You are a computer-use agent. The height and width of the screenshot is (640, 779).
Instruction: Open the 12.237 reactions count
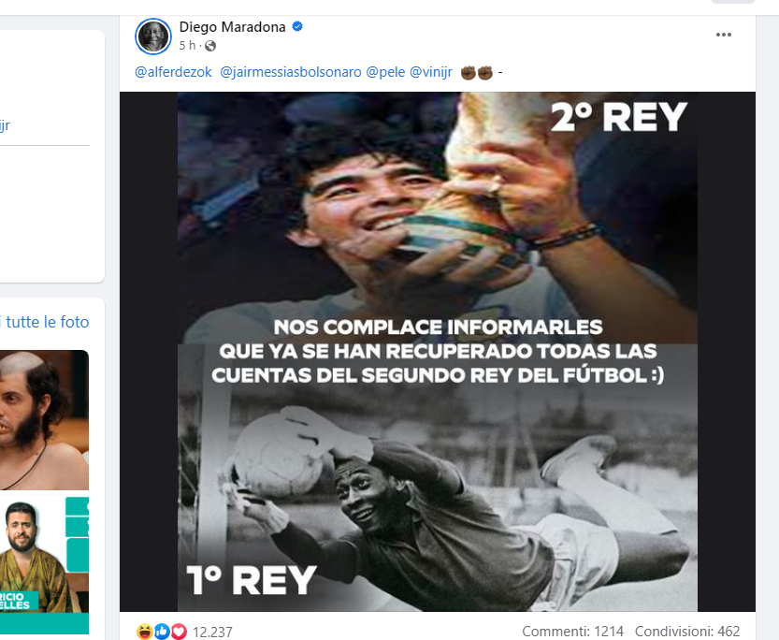pos(212,632)
